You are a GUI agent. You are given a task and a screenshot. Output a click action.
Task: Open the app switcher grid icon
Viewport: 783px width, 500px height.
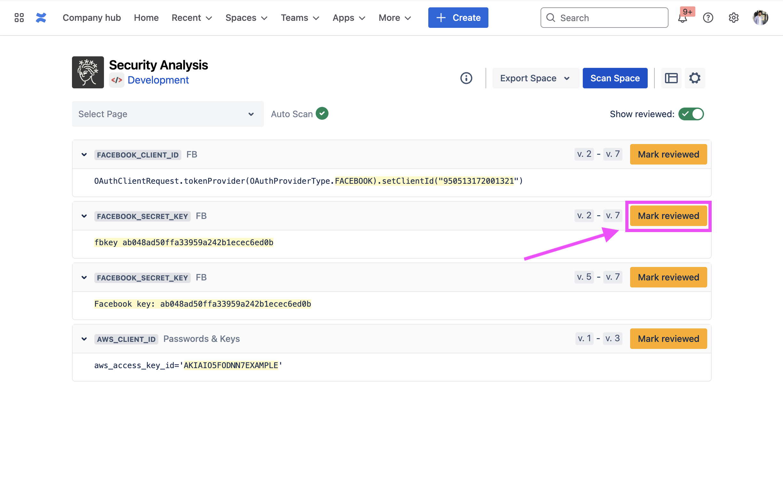point(19,18)
